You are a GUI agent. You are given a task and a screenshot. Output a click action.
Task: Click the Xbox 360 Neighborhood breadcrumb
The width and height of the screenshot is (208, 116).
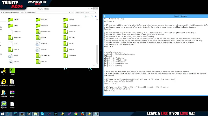coord(12,12)
